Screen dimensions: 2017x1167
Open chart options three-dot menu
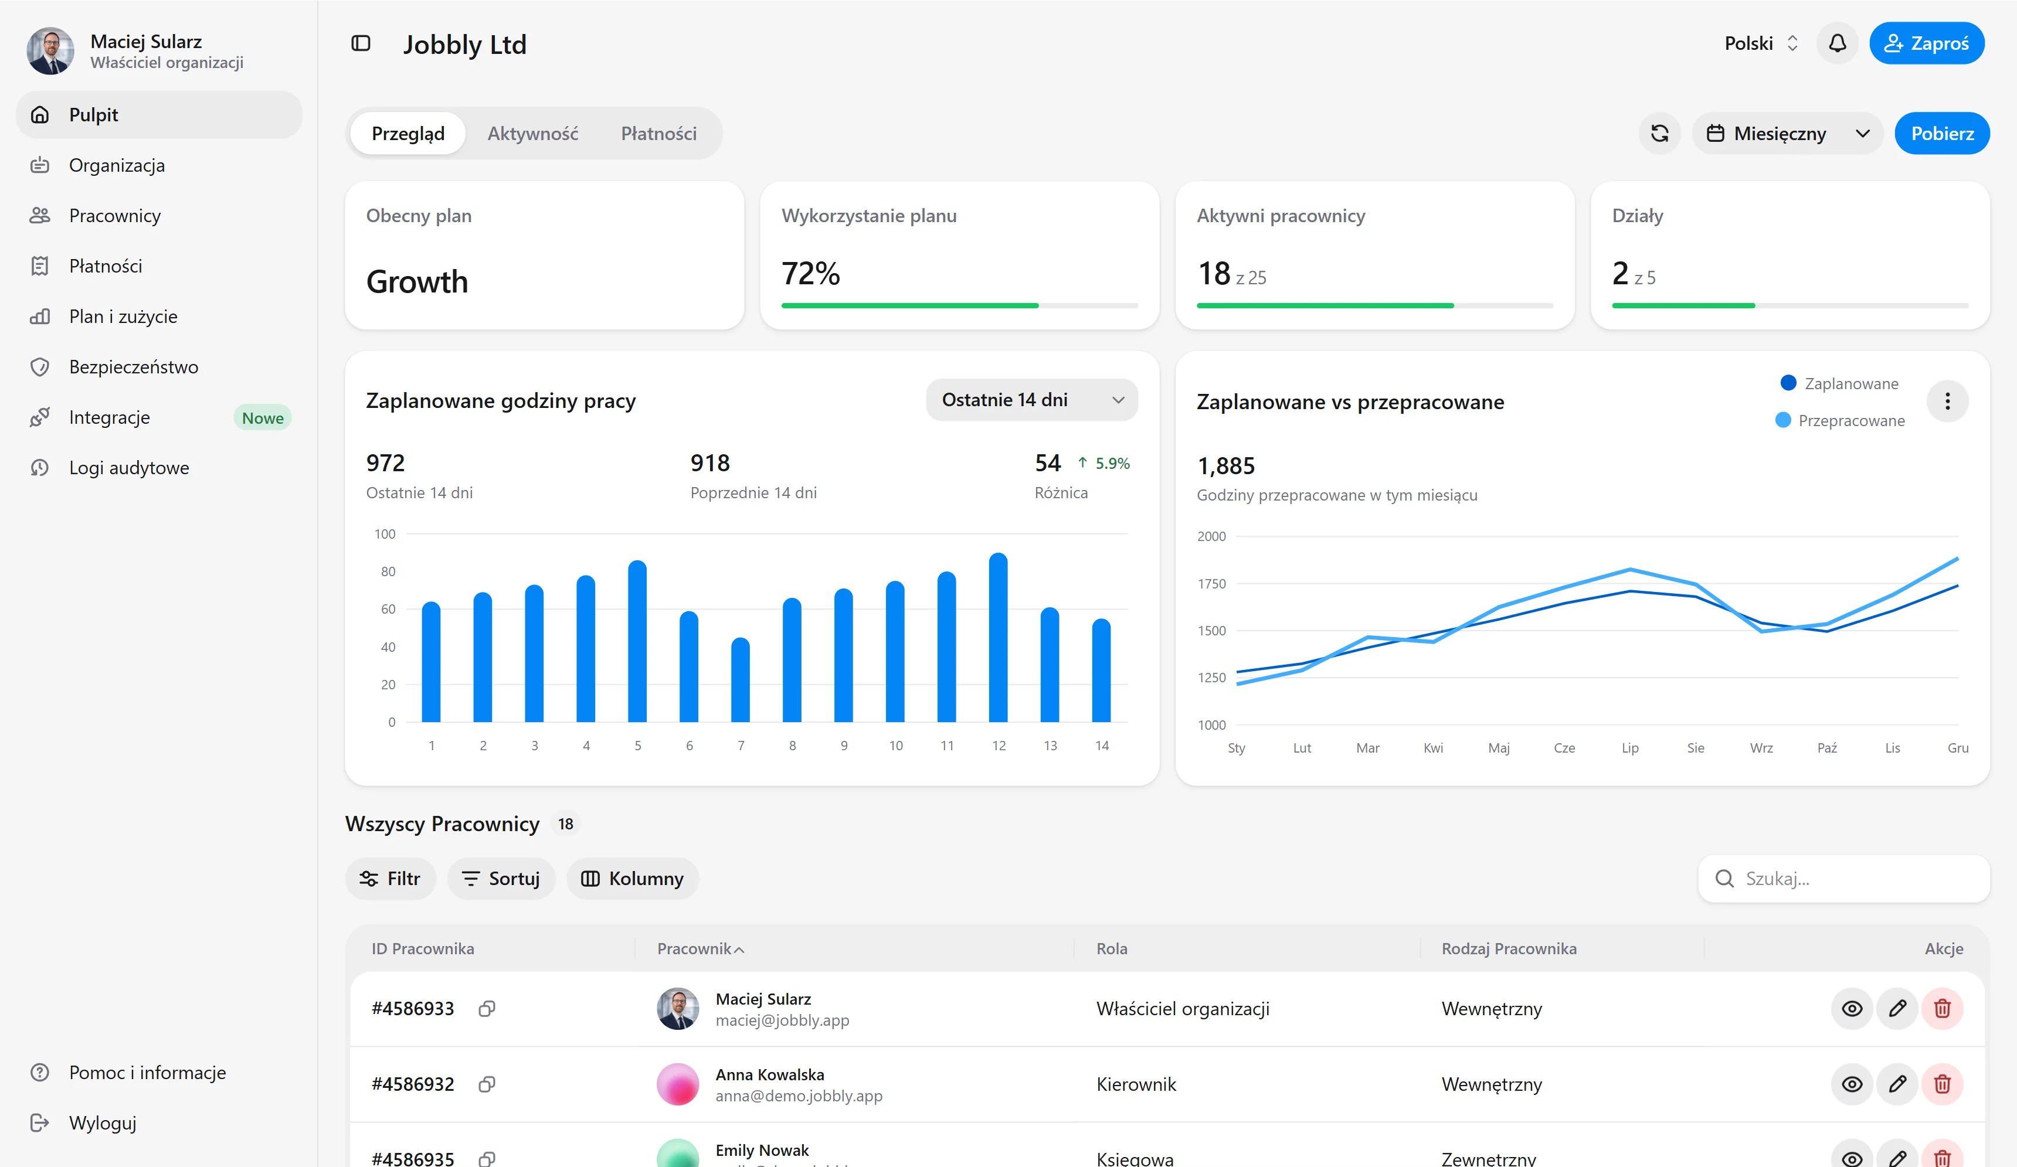click(1947, 402)
